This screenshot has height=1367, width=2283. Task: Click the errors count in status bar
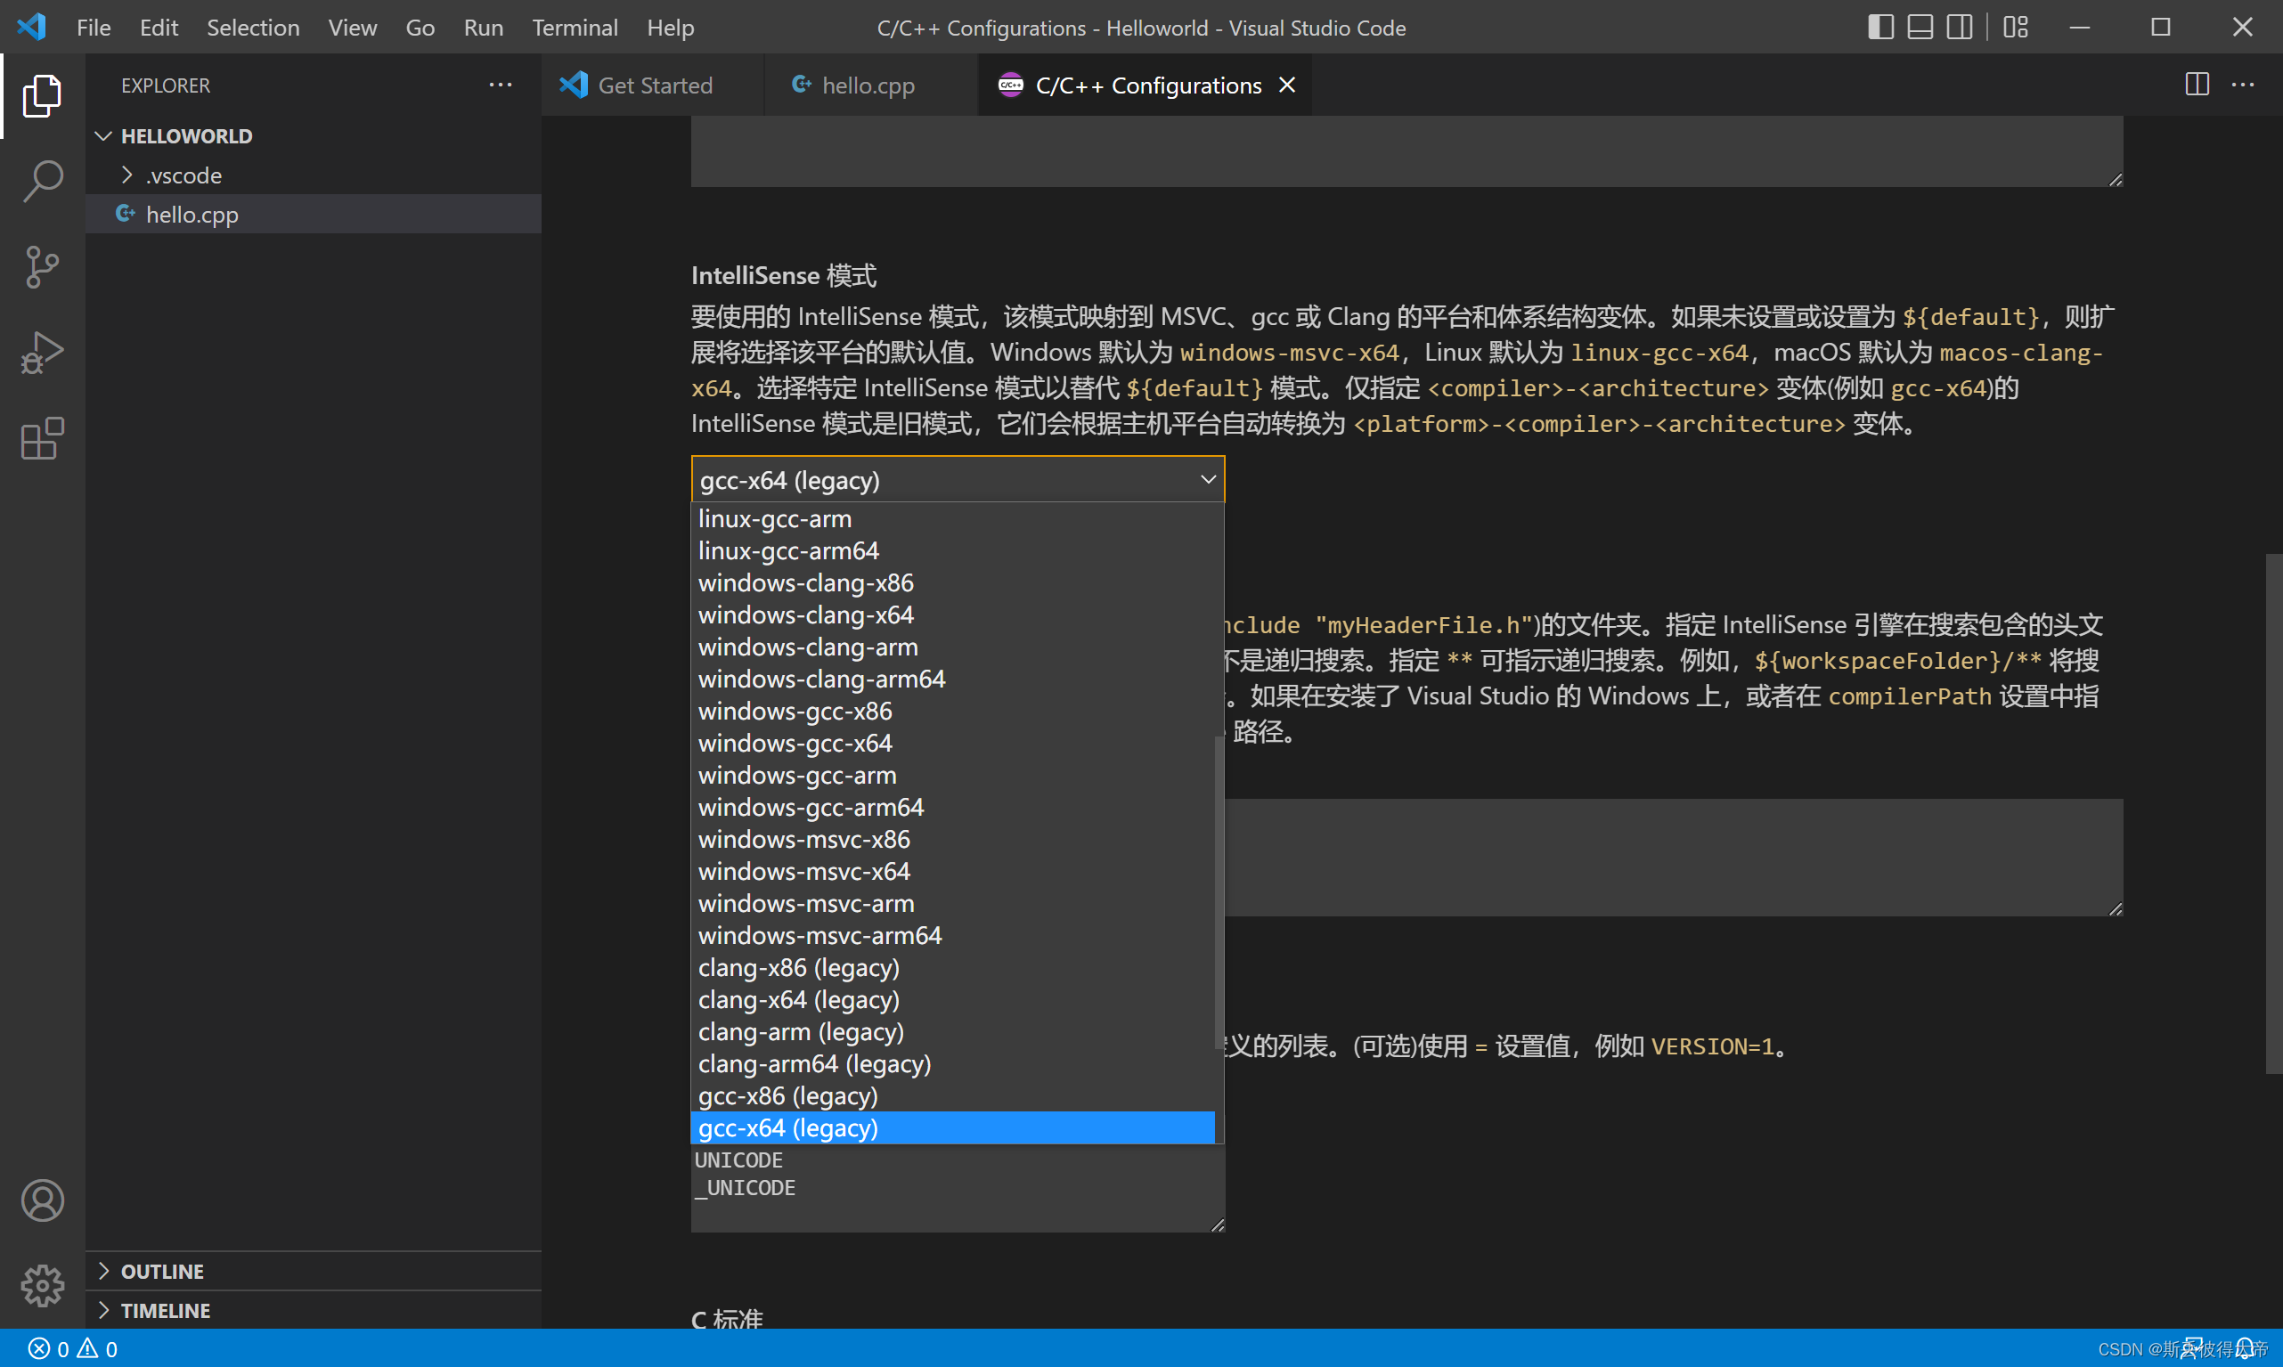[x=49, y=1349]
